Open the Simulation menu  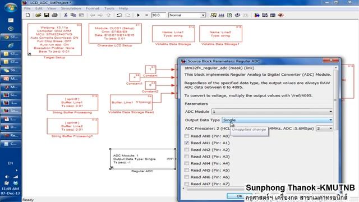71,8
